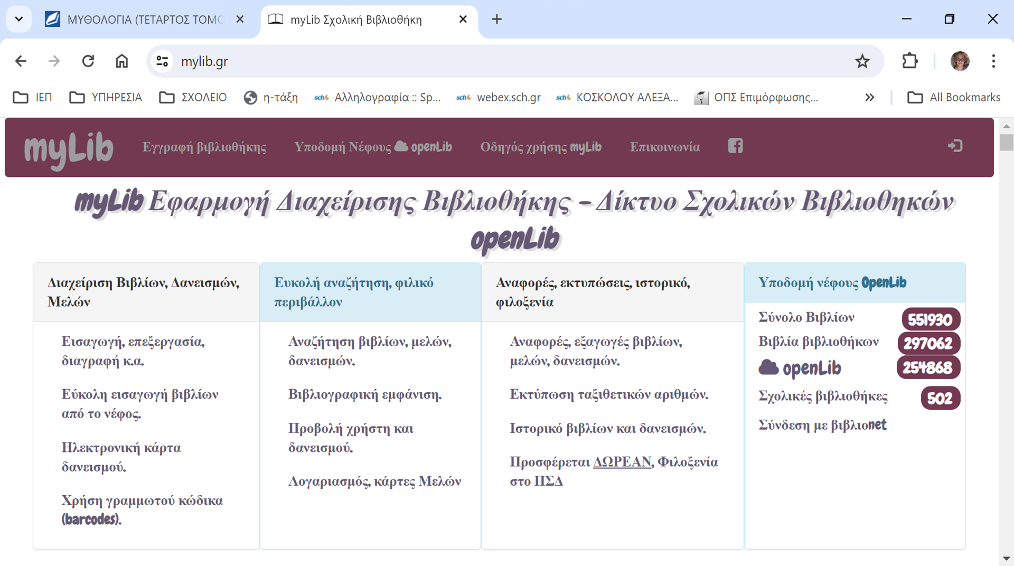Open the user profile avatar
The image size is (1014, 566).
(x=960, y=62)
